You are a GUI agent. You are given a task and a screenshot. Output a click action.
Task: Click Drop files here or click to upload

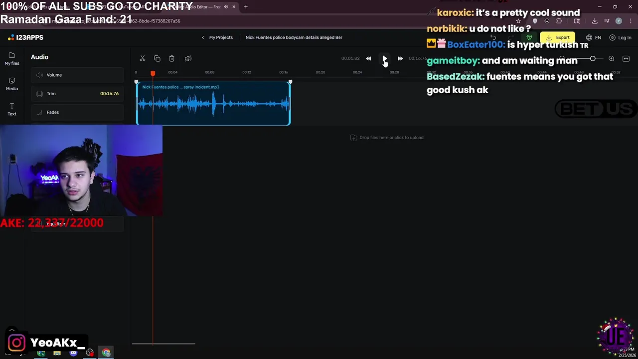[387, 138]
